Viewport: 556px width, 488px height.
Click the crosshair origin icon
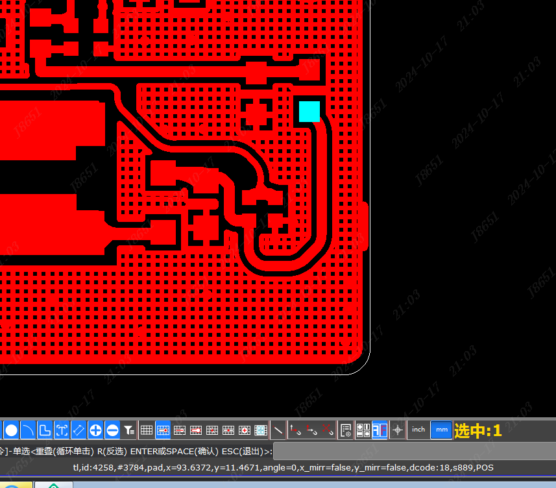(x=397, y=430)
